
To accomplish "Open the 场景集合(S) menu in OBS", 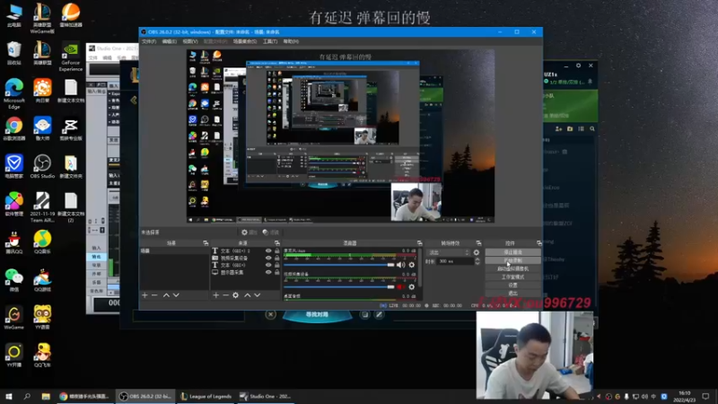I will [245, 41].
